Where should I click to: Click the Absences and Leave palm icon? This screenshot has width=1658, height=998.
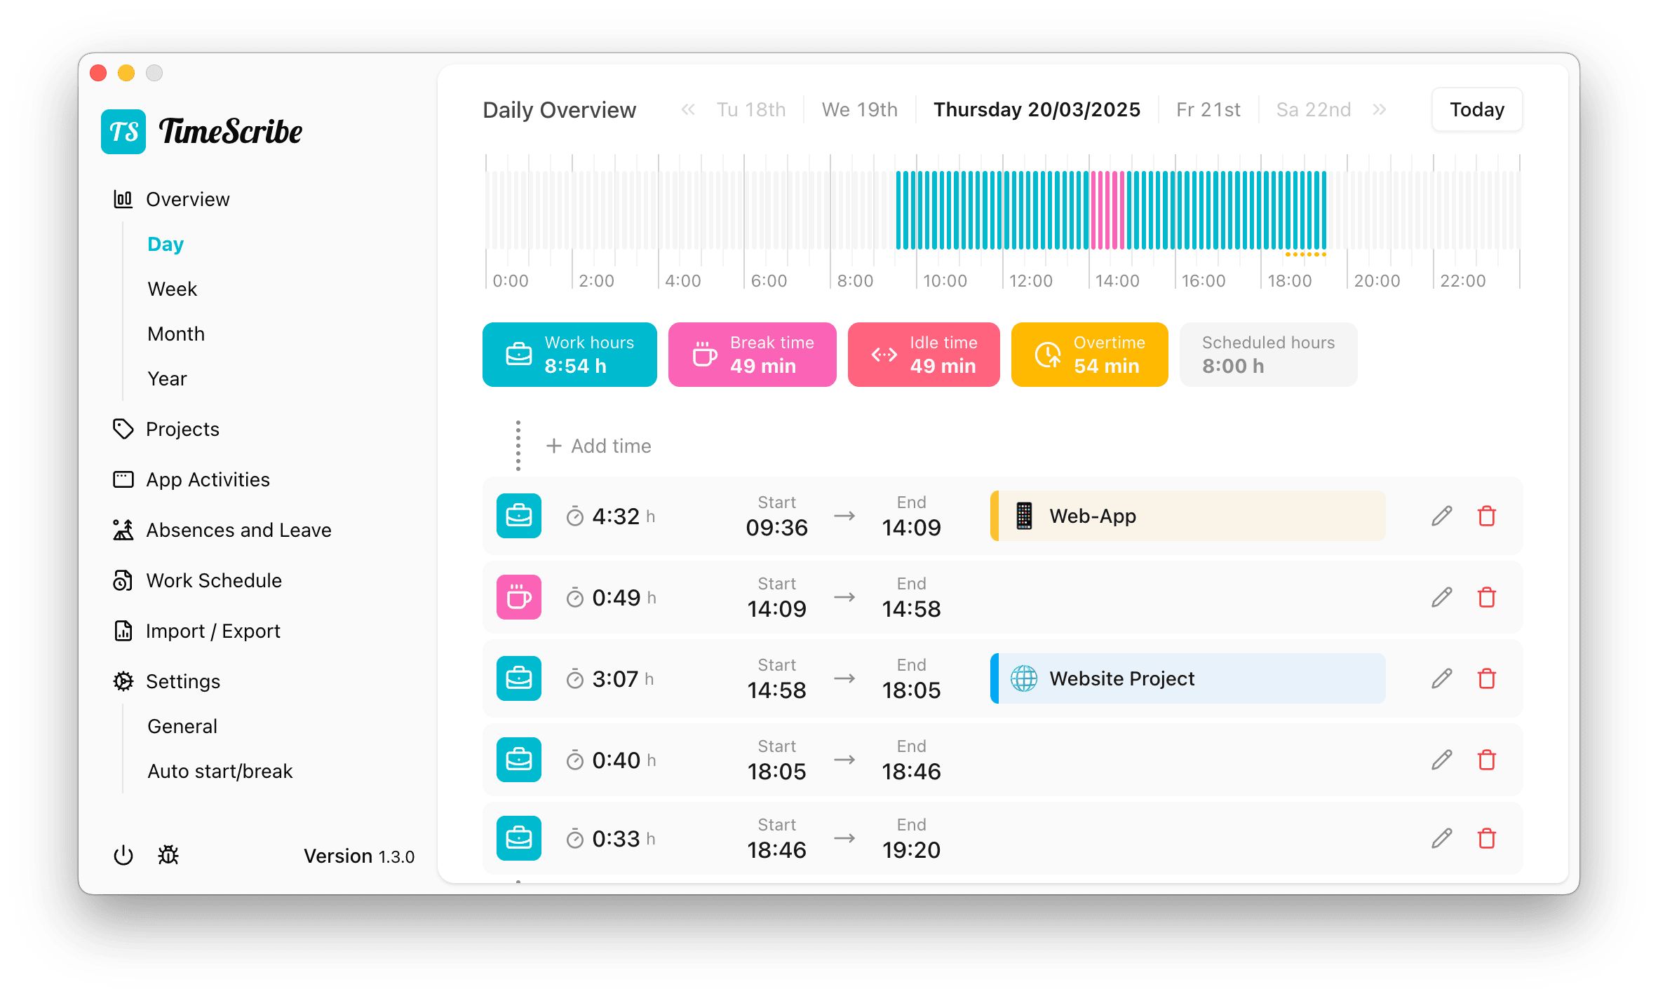coord(124,530)
